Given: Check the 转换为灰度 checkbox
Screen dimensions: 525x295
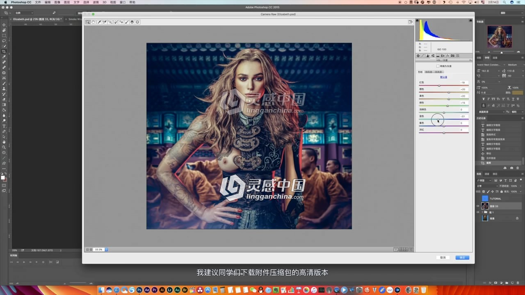Looking at the screenshot, I should click(x=438, y=66).
